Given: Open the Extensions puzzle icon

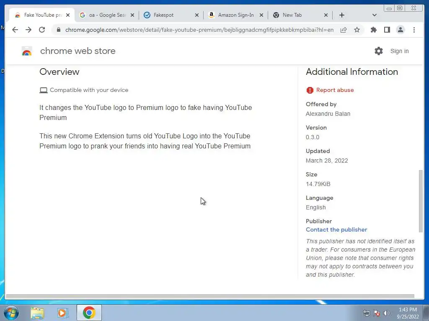Looking at the screenshot, I should [373, 30].
